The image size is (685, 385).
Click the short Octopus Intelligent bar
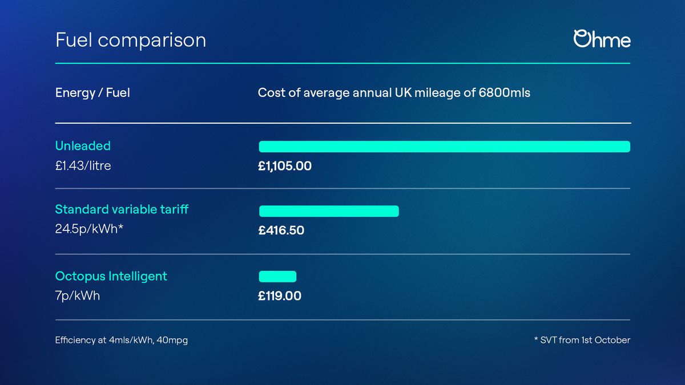click(x=277, y=277)
